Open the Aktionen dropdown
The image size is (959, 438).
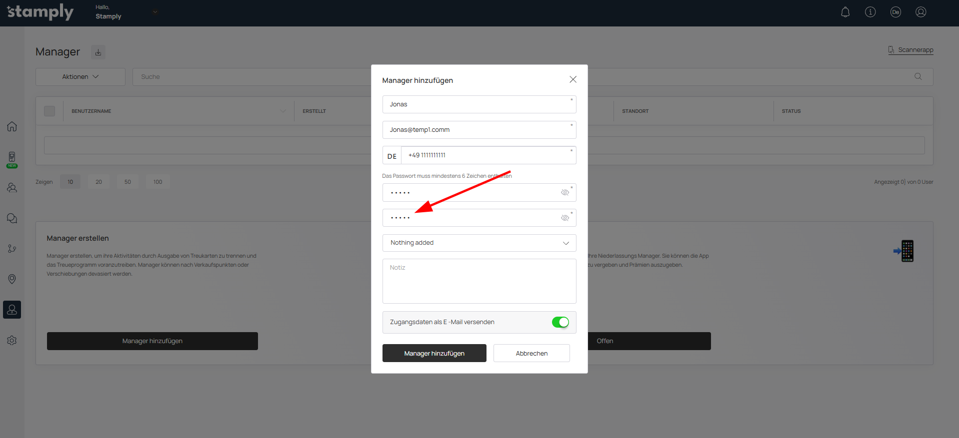point(80,77)
